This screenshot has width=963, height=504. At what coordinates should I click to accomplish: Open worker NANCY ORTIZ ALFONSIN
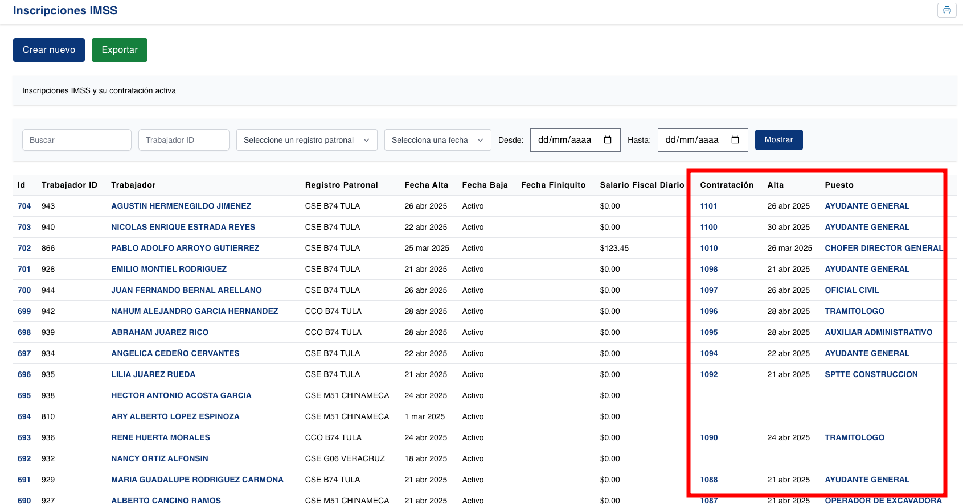[x=159, y=458]
